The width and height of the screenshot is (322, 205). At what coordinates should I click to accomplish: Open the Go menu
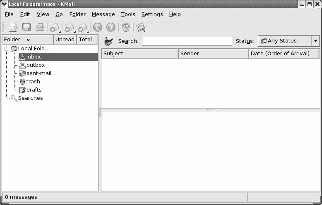[x=59, y=14]
